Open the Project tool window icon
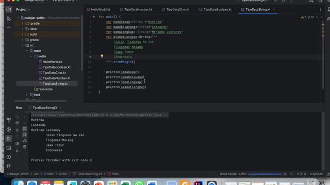Viewport: 330px width, 185px height. pyautogui.click(x=9, y=9)
